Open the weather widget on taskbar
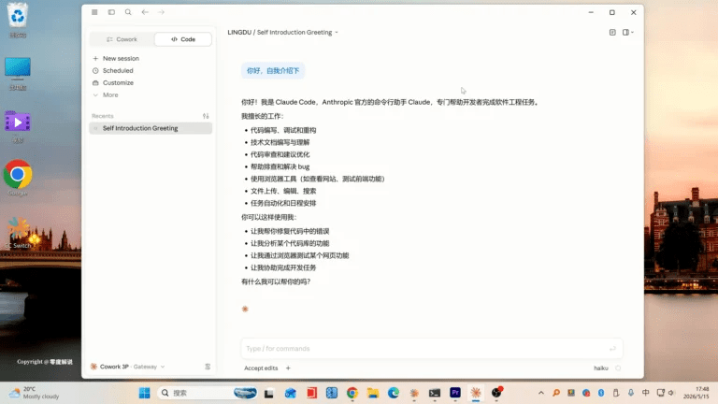Screen dimensions: 718x404 click(x=35, y=393)
